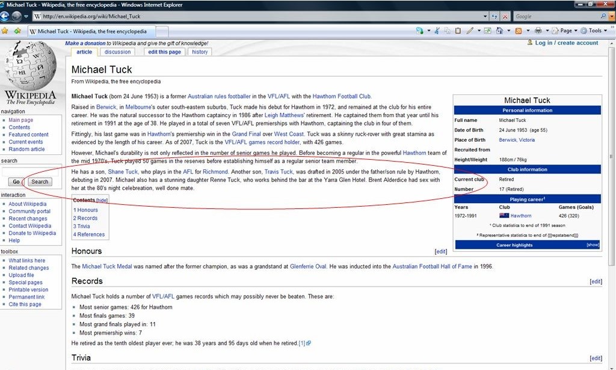The height and width of the screenshot is (370, 616).
Task: Click the Add to Favorites icon
Action: (x=17, y=31)
